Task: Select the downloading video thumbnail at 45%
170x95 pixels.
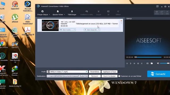Action: pyautogui.click(x=50, y=25)
